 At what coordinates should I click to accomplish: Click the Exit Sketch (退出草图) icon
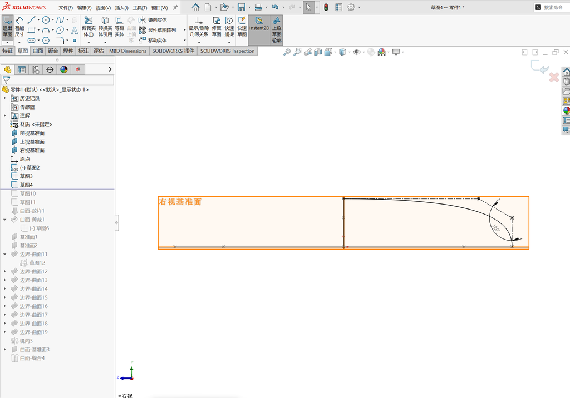point(8,27)
